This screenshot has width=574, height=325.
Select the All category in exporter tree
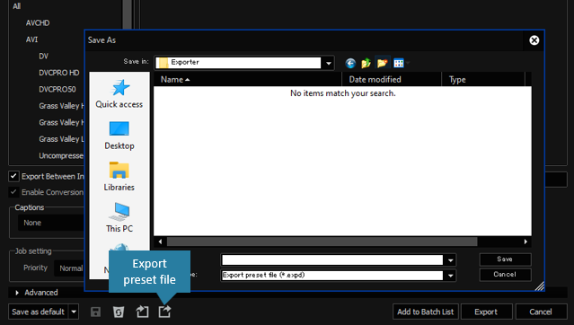click(x=16, y=6)
